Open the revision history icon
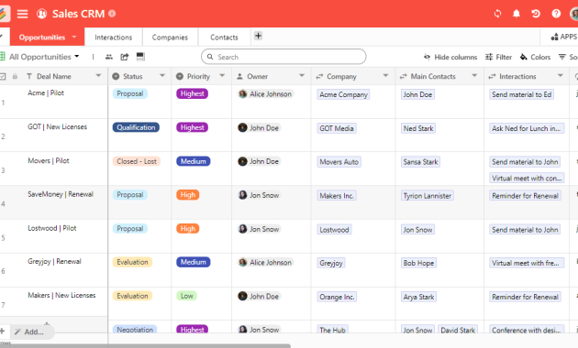The width and height of the screenshot is (578, 348). point(536,14)
